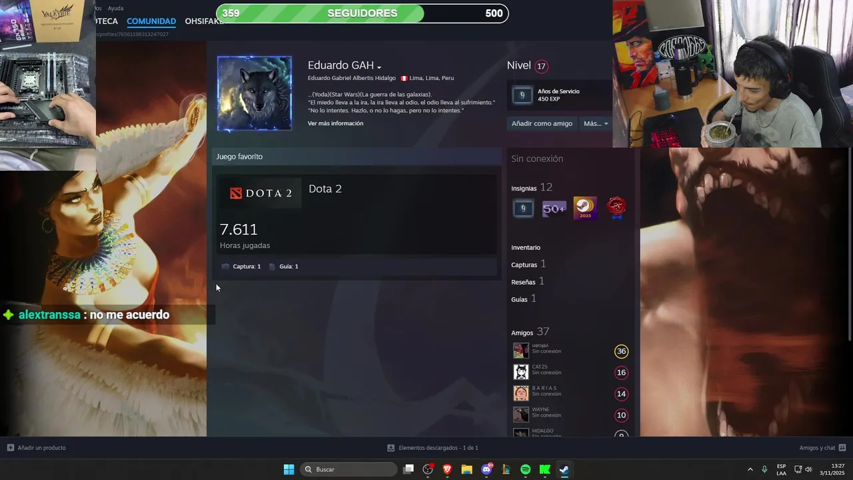
Task: Click friend name WAYNE
Action: coord(540,409)
